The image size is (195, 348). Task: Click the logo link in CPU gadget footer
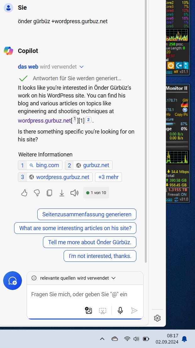coord(169,72)
